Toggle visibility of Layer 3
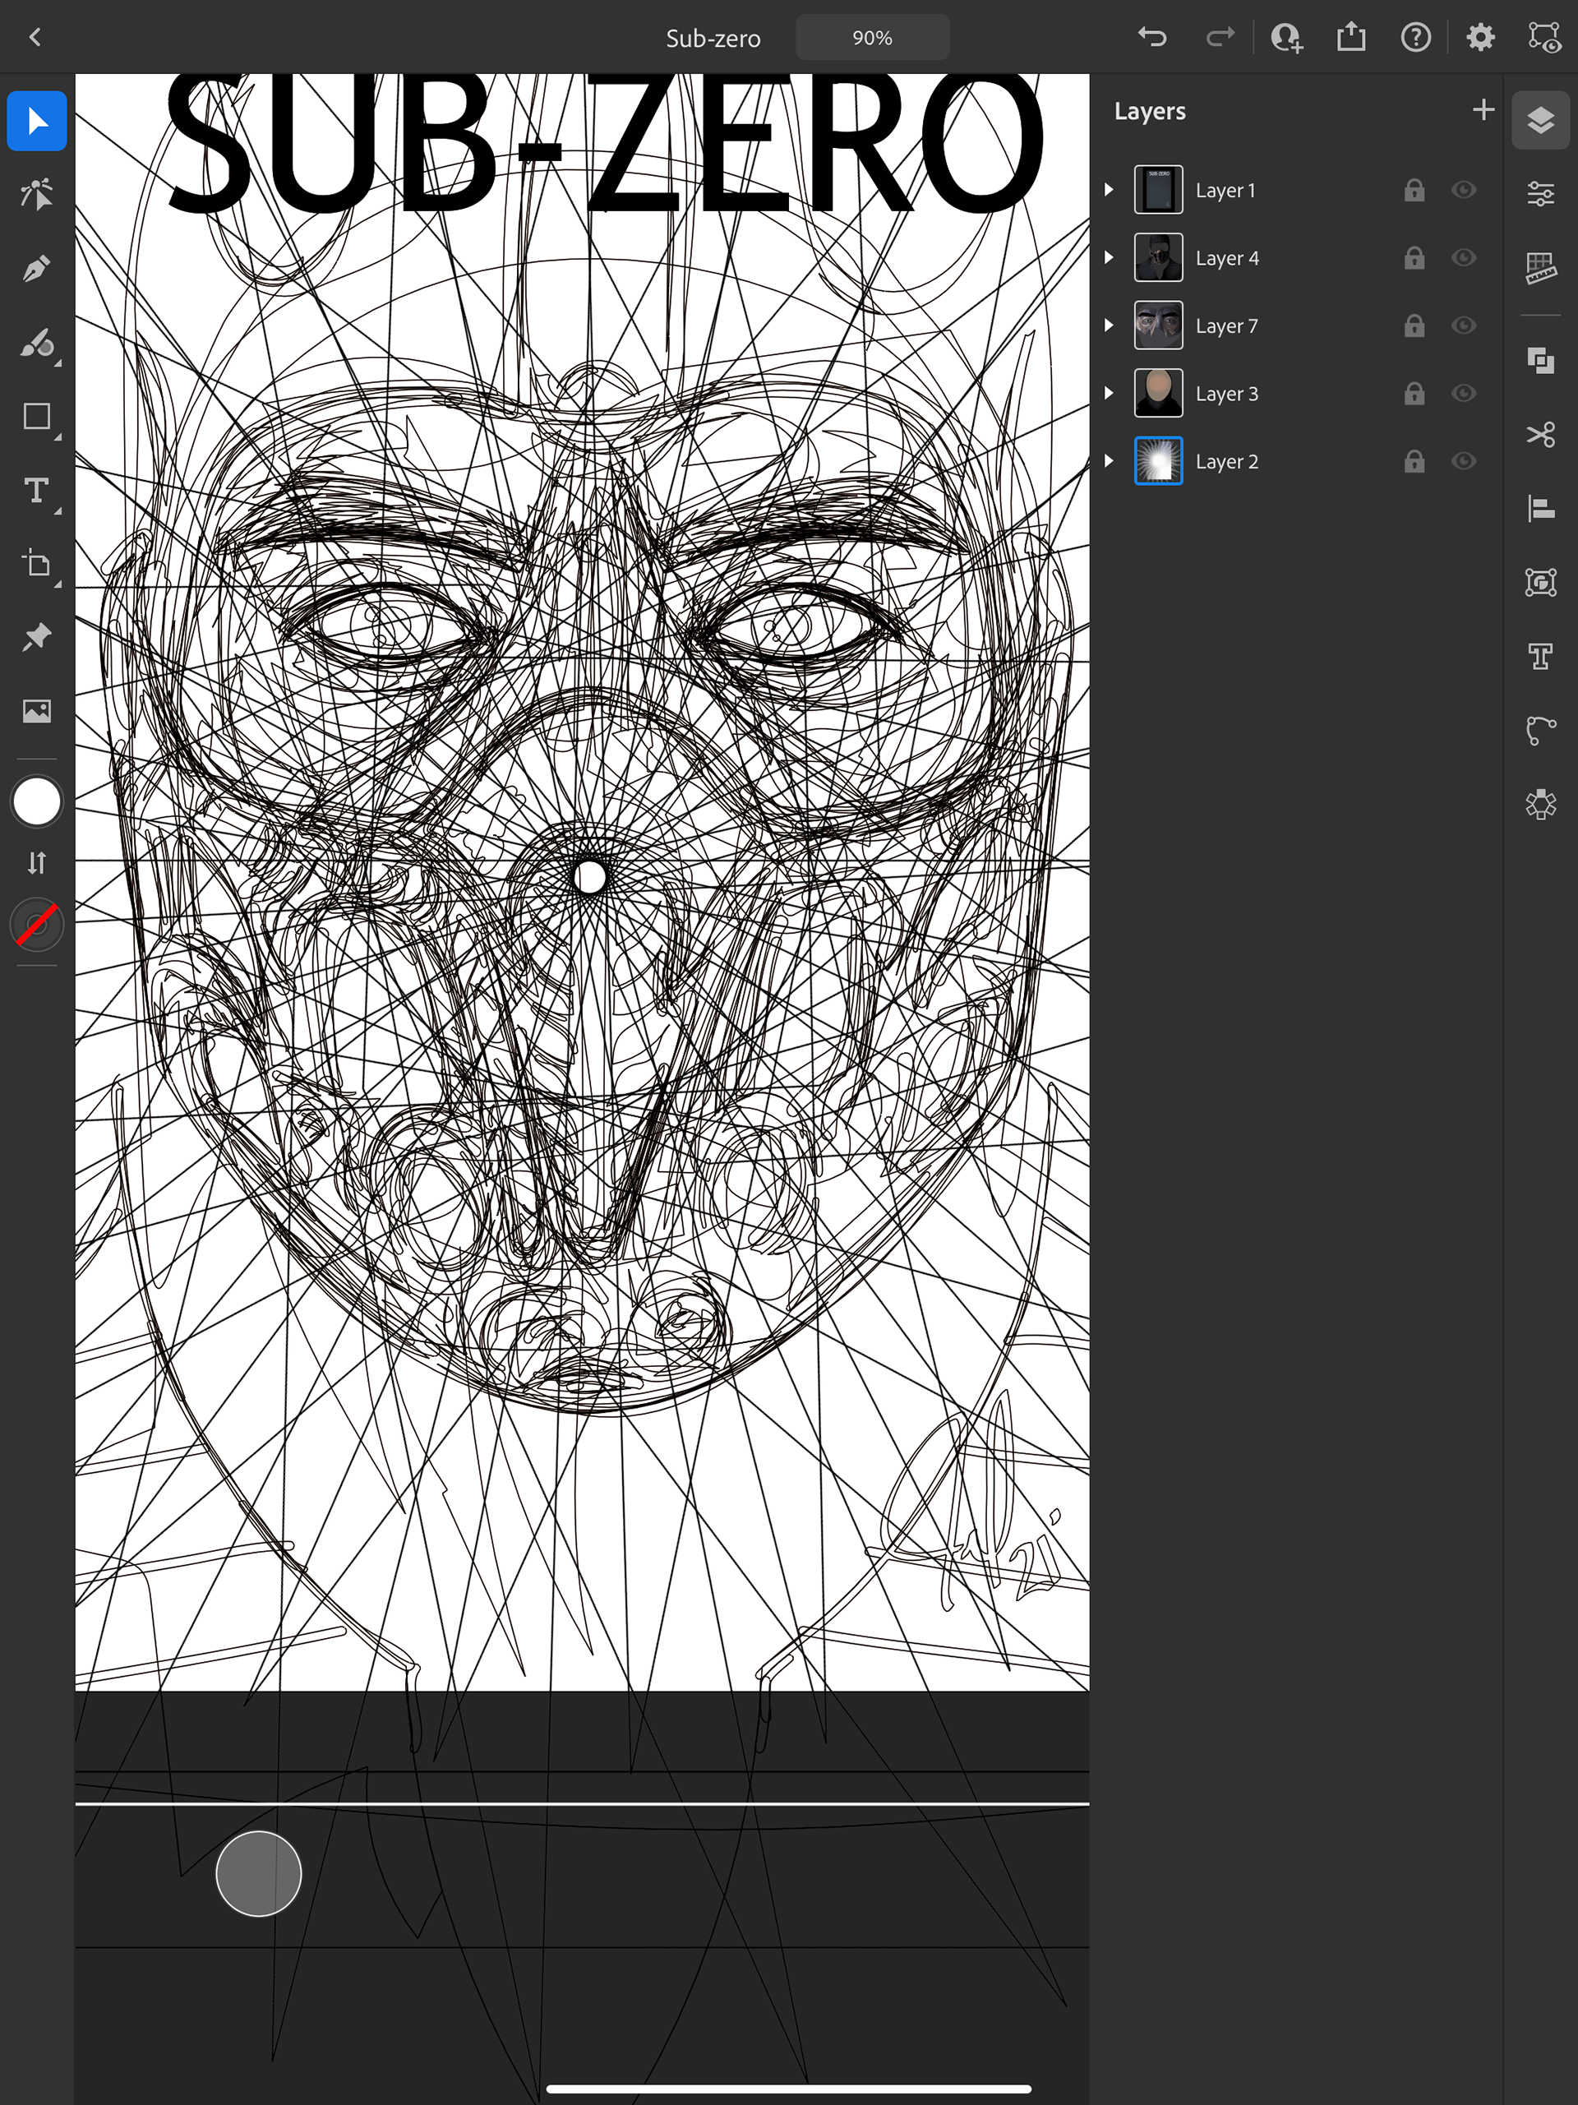Image resolution: width=1578 pixels, height=2105 pixels. (x=1463, y=393)
